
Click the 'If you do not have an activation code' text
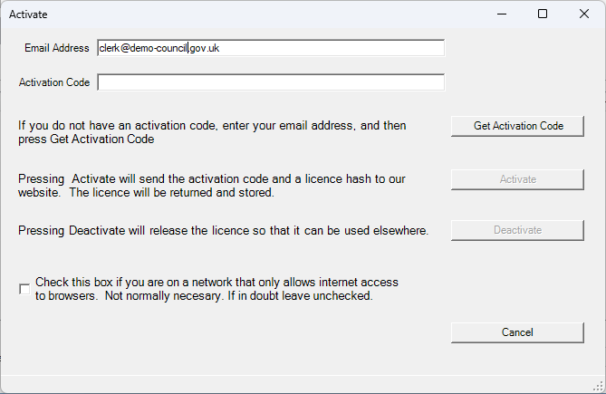point(212,132)
